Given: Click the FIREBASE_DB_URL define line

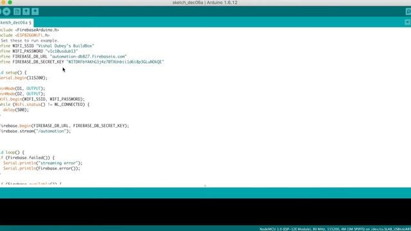Looking at the screenshot, I should [x=64, y=56].
